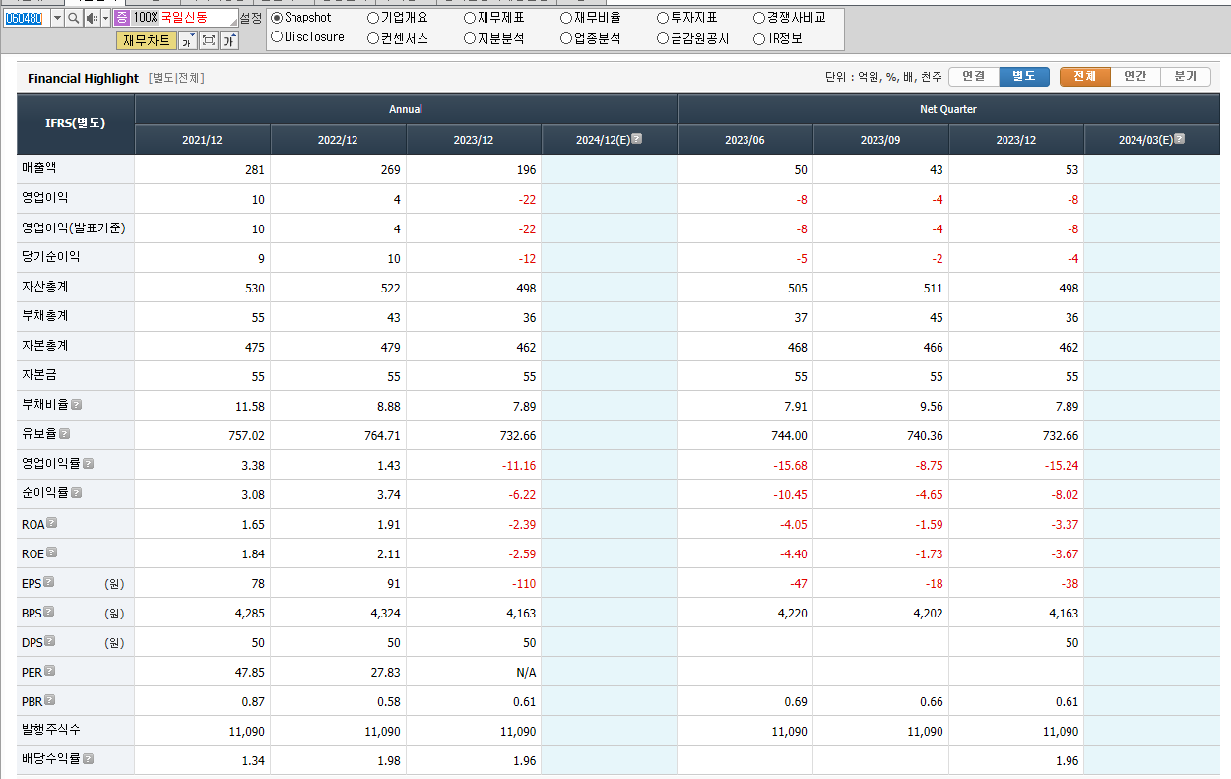Click the 2023/06 quarter column header
The image size is (1231, 779).
pyautogui.click(x=745, y=140)
